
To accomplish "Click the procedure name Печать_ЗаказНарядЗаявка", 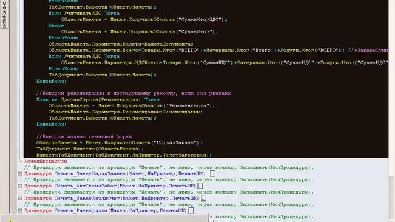I will point(90,174).
